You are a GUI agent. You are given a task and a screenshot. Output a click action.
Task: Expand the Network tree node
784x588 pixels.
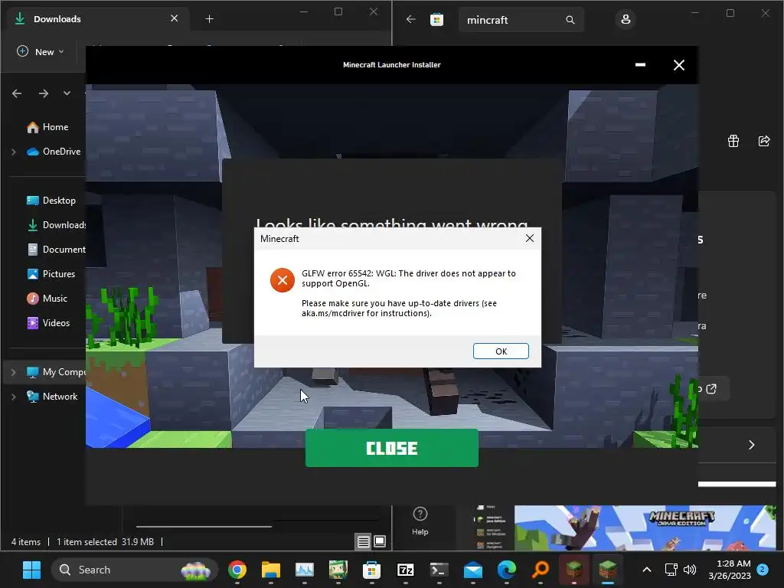pyautogui.click(x=14, y=397)
